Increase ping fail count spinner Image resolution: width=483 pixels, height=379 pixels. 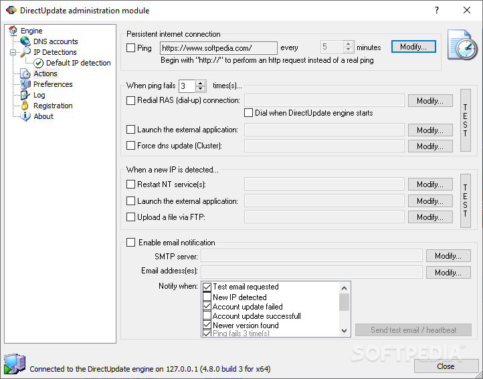(x=200, y=83)
